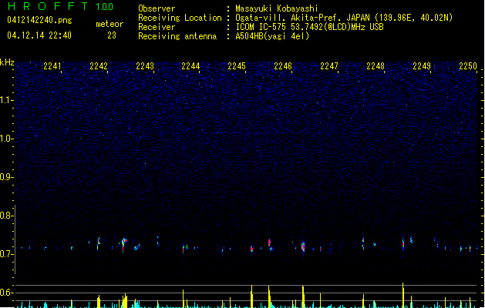Click the 2242 time marker
This screenshot has width=485, height=308.
pos(99,65)
